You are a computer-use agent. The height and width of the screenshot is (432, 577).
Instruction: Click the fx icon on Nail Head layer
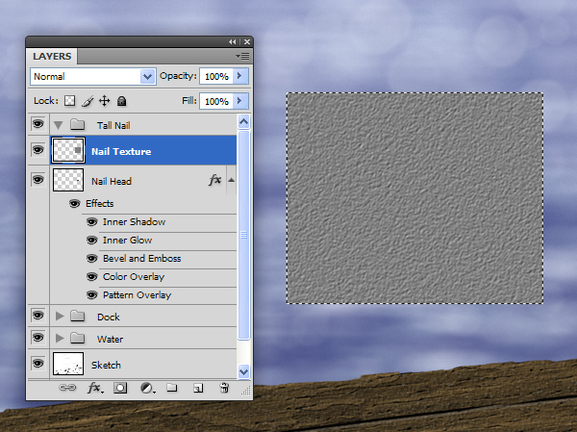[214, 180]
